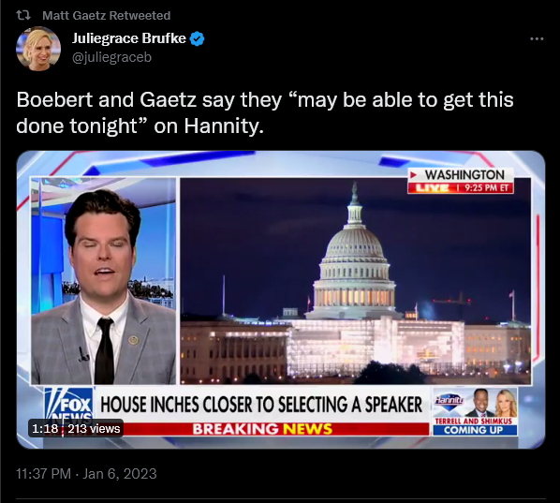The image size is (560, 503).
Task: Click the Hannity show logo in video
Action: pyautogui.click(x=449, y=401)
